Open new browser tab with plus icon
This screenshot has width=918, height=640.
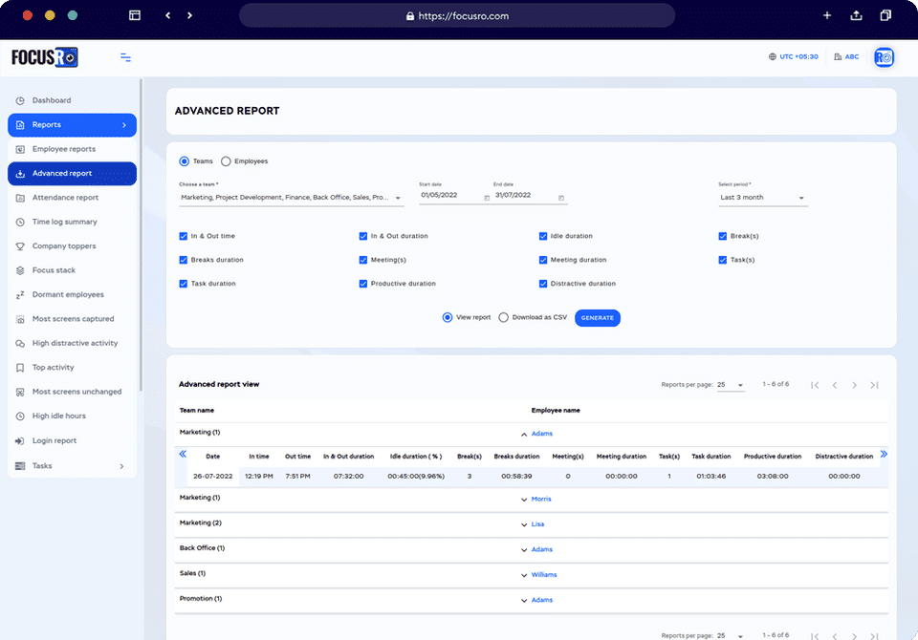[826, 16]
